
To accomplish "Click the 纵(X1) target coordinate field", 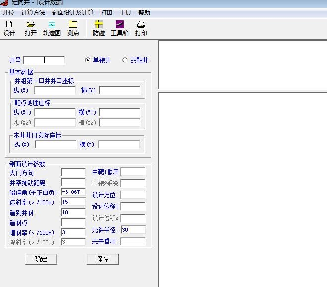I will [55, 112].
